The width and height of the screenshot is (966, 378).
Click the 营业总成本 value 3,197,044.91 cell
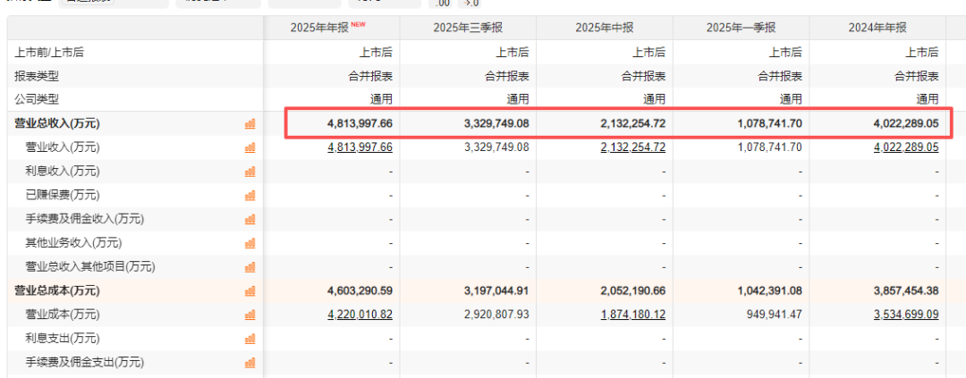tap(496, 290)
